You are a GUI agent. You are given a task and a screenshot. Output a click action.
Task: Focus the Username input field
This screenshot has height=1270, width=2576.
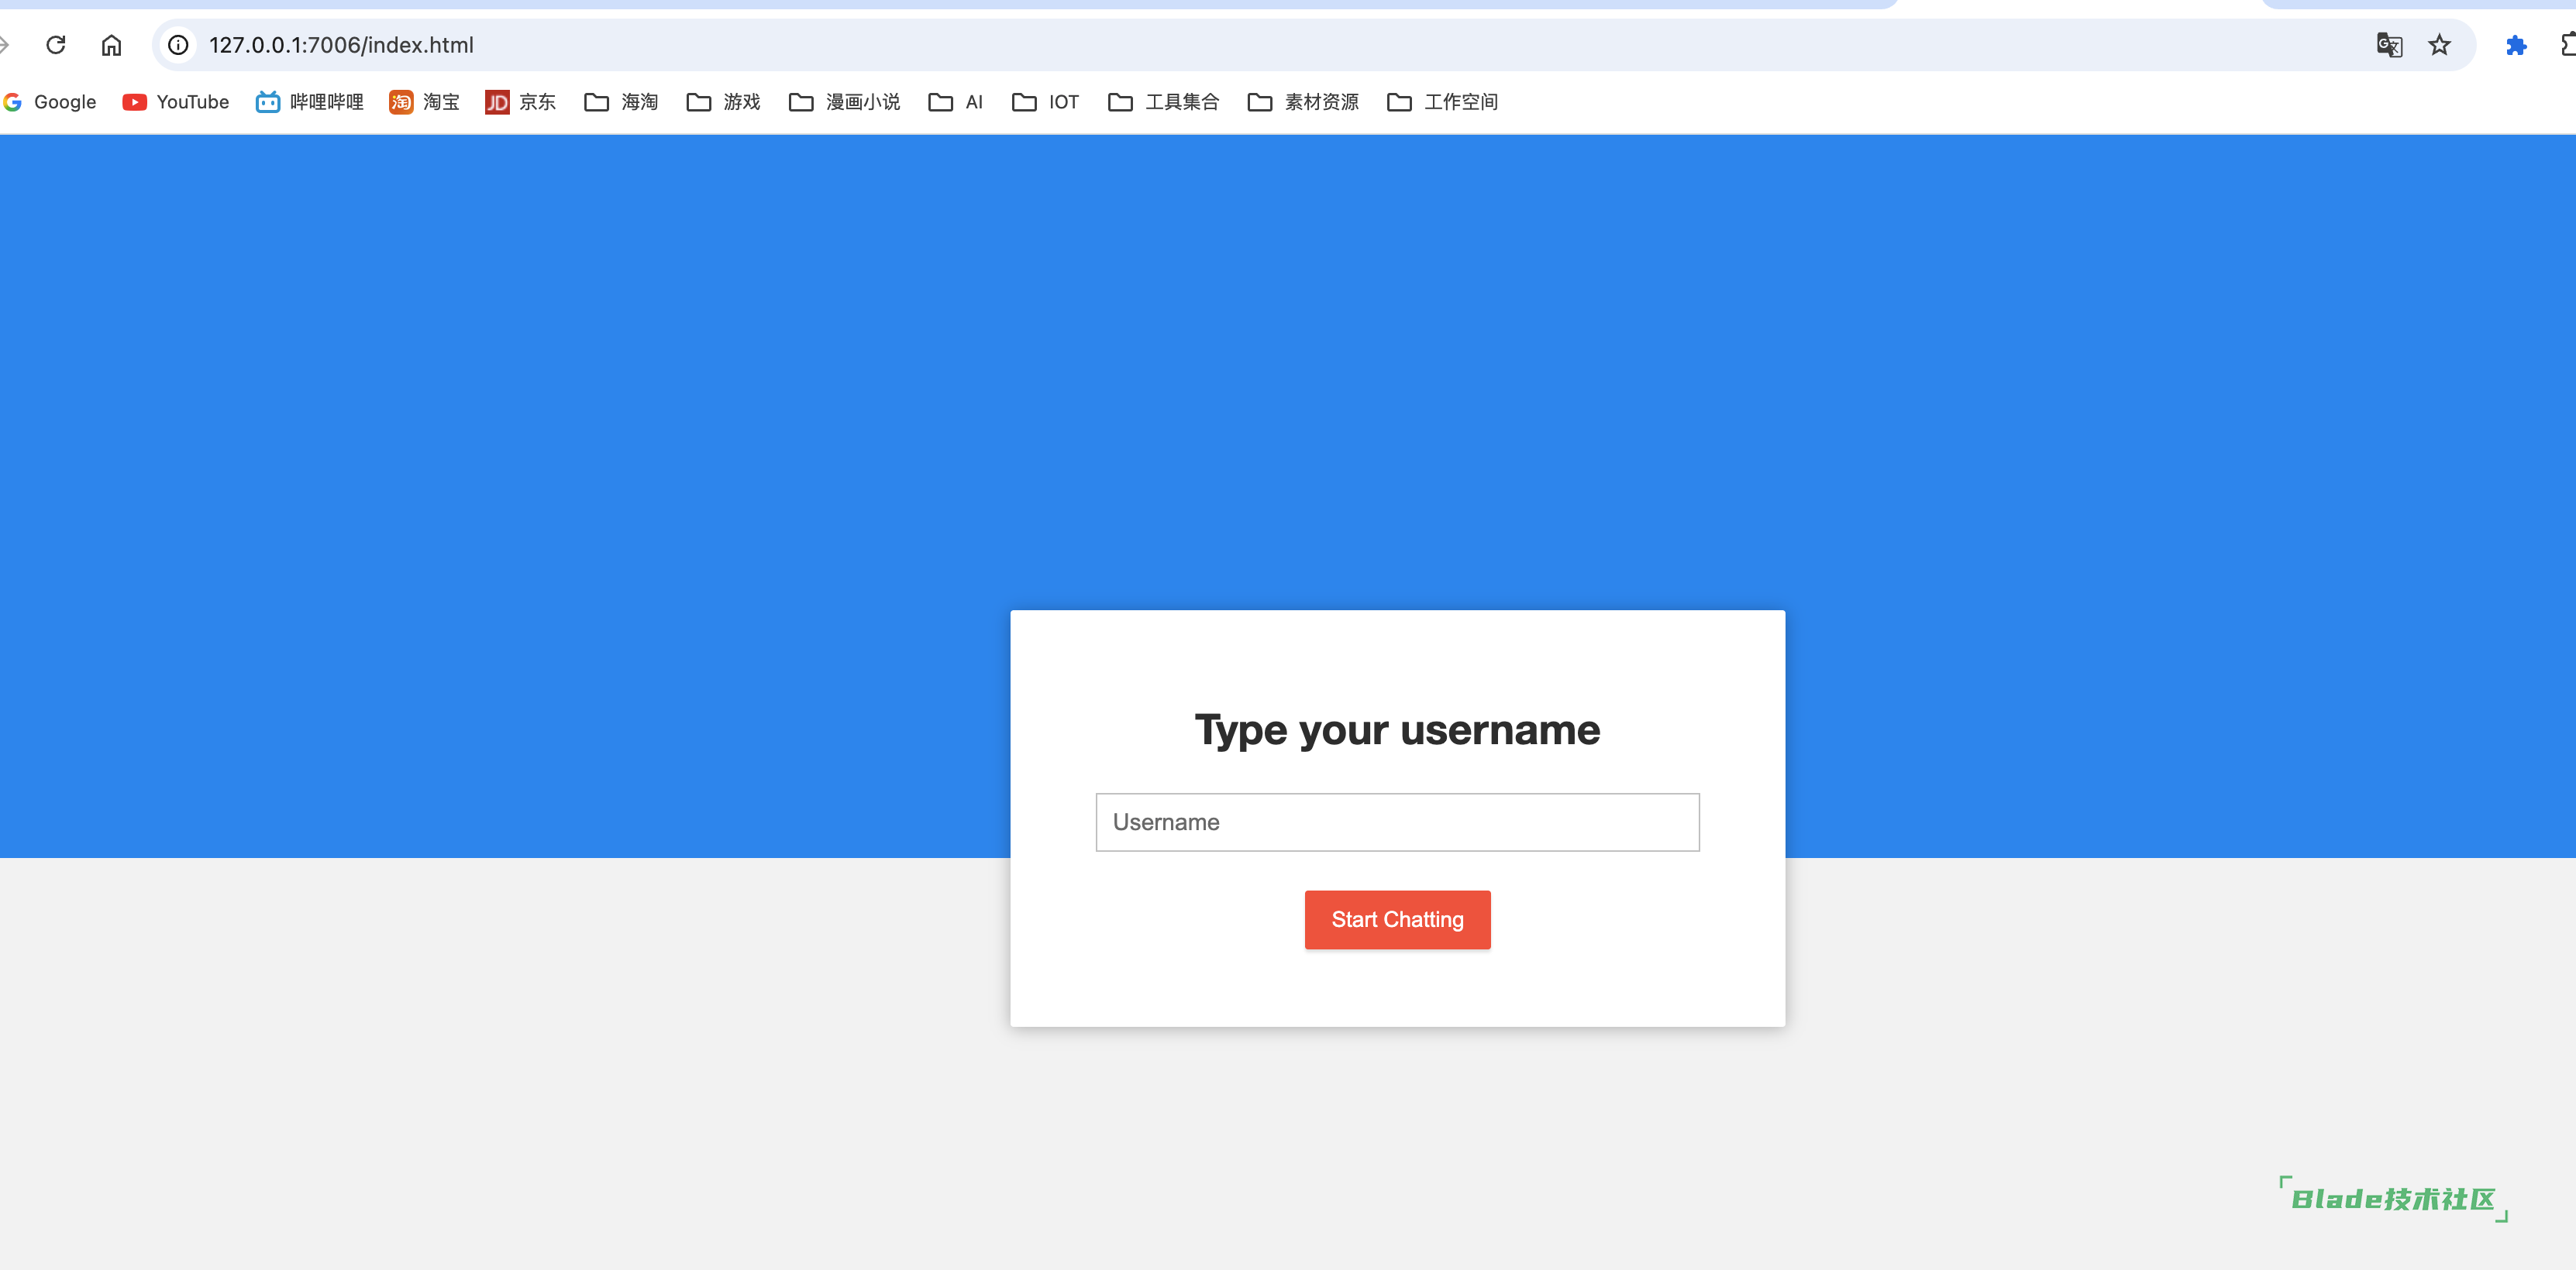(1397, 822)
